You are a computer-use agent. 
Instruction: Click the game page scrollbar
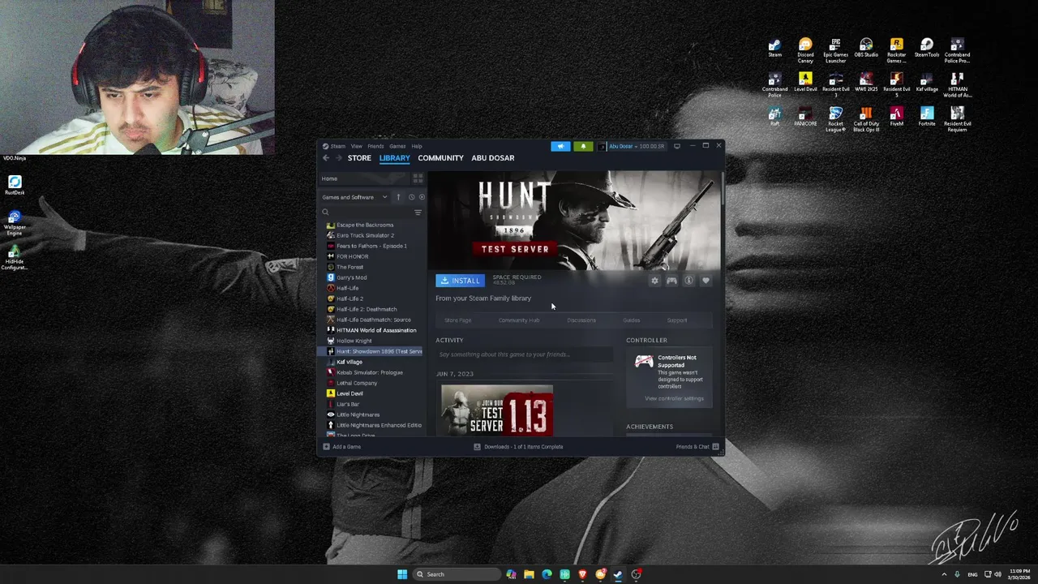[721, 189]
